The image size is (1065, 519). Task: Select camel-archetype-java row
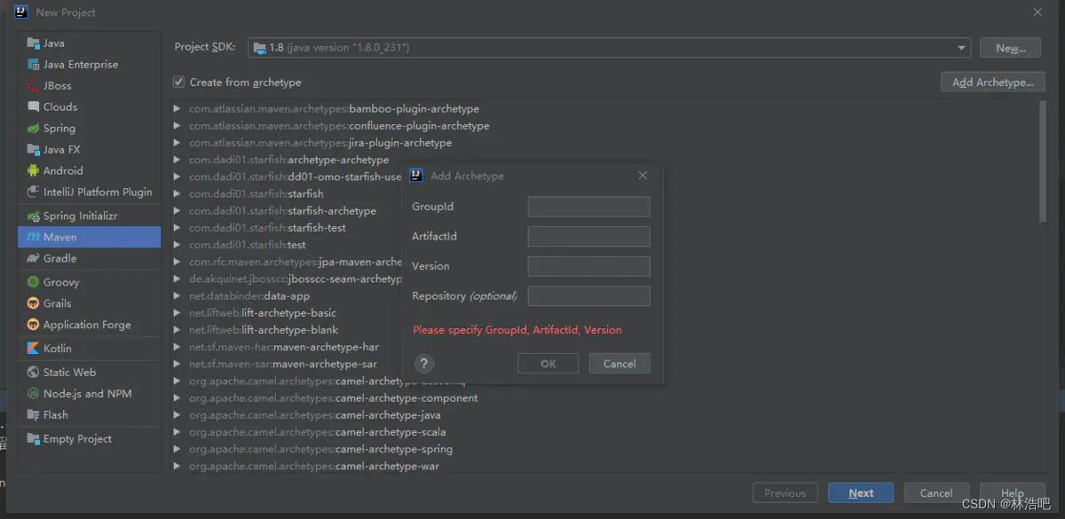coord(314,414)
